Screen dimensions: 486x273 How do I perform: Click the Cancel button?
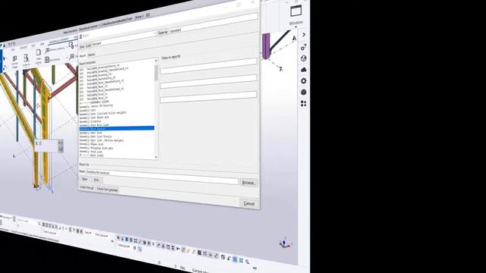[x=249, y=203]
